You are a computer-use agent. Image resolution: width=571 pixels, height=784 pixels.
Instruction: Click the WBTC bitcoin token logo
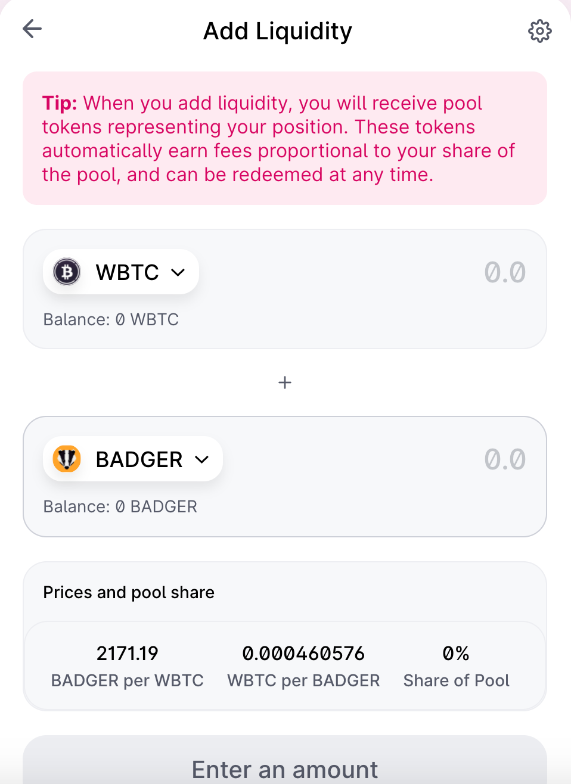[x=67, y=272]
